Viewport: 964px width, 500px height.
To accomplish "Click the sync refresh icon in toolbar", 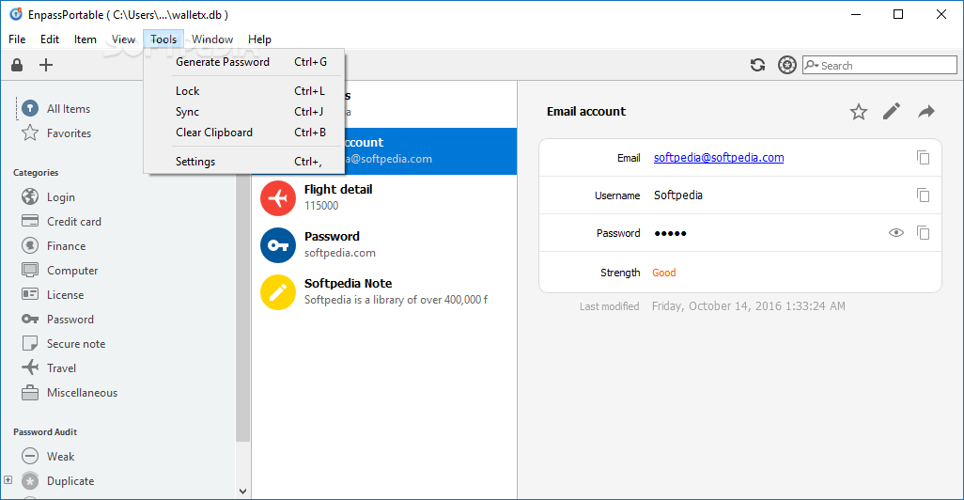I will point(757,65).
